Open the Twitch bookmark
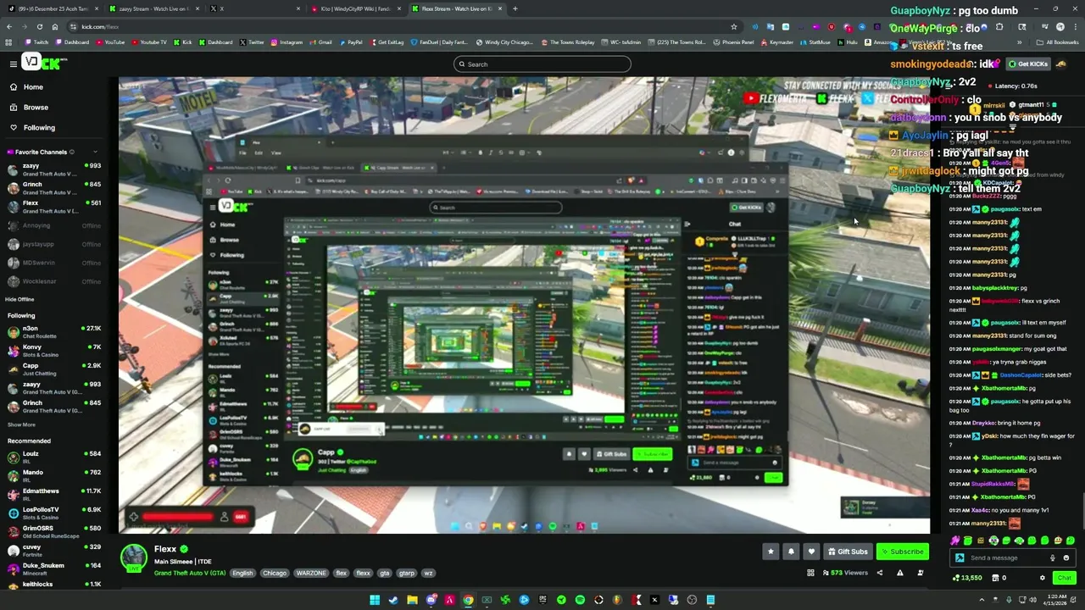This screenshot has height=610, width=1085. coord(36,42)
